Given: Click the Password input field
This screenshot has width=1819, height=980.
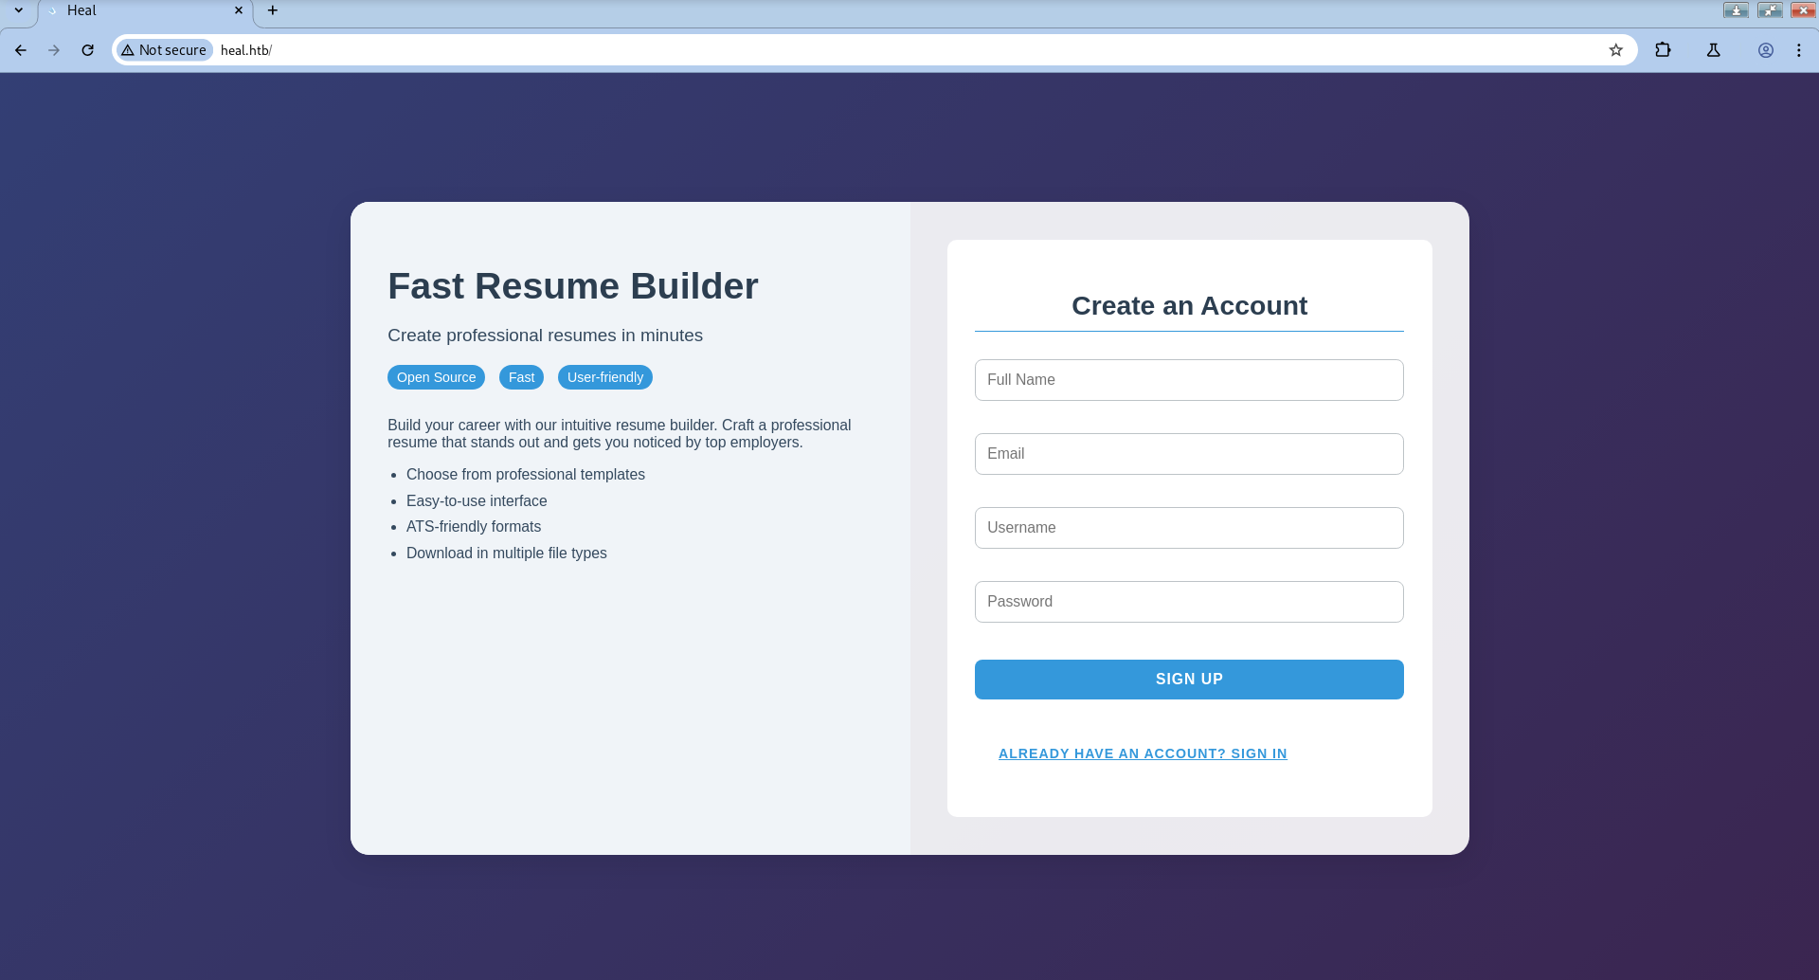Looking at the screenshot, I should pos(1188,601).
